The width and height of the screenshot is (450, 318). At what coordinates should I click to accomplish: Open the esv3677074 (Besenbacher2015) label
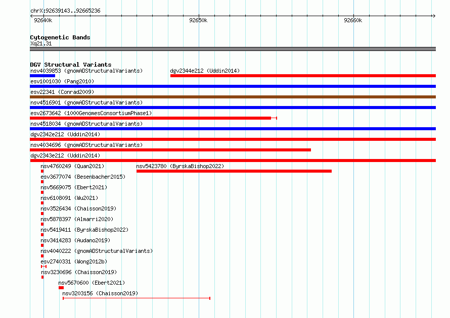point(83,177)
